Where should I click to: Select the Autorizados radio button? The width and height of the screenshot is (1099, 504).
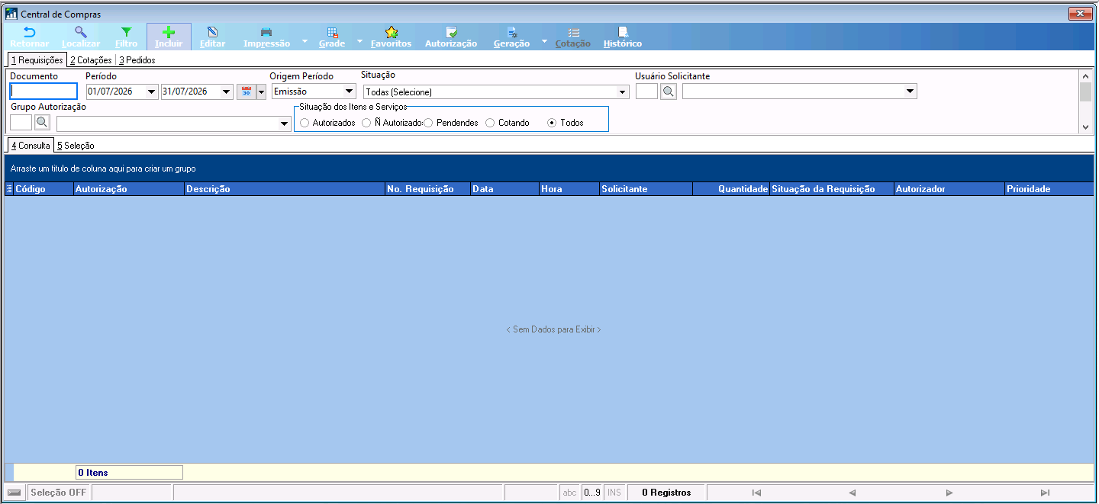305,123
